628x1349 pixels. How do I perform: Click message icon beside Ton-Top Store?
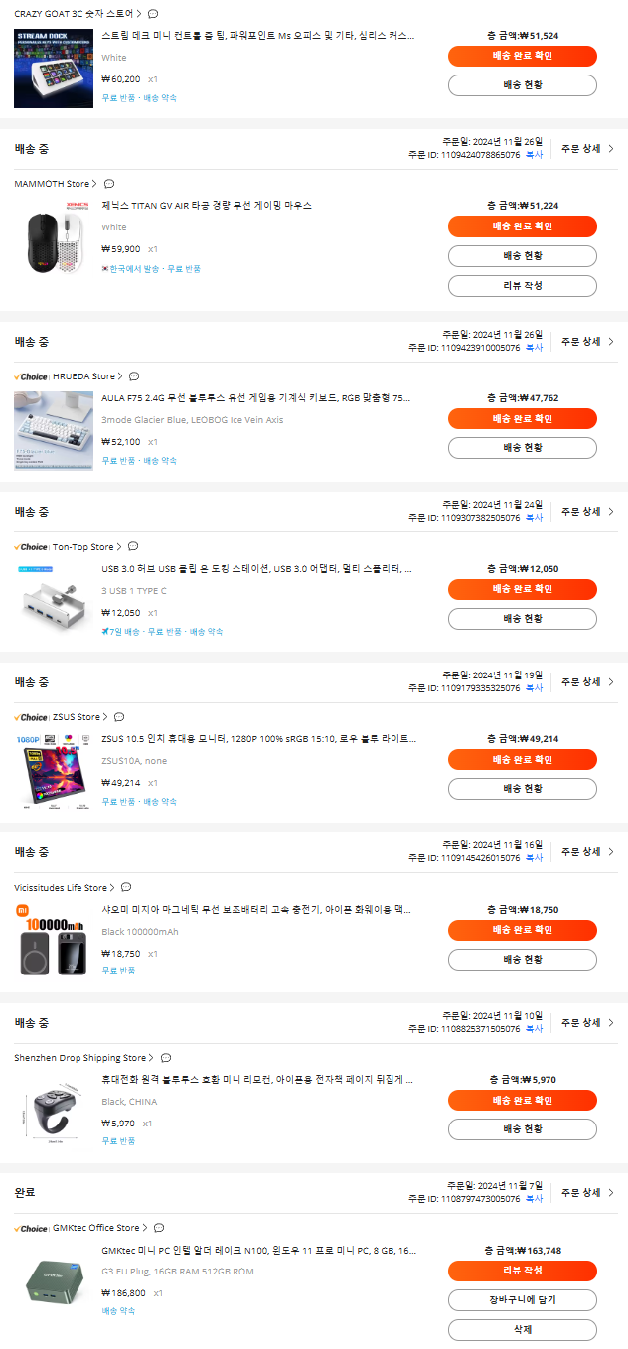(133, 546)
